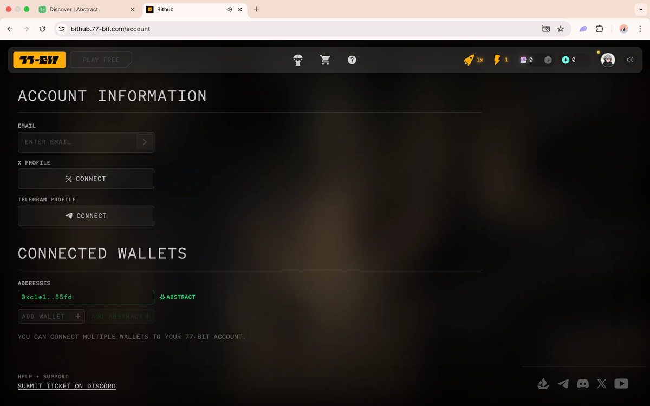Mute the Bithub tab audio icon
The height and width of the screenshot is (406, 650).
pos(229,9)
